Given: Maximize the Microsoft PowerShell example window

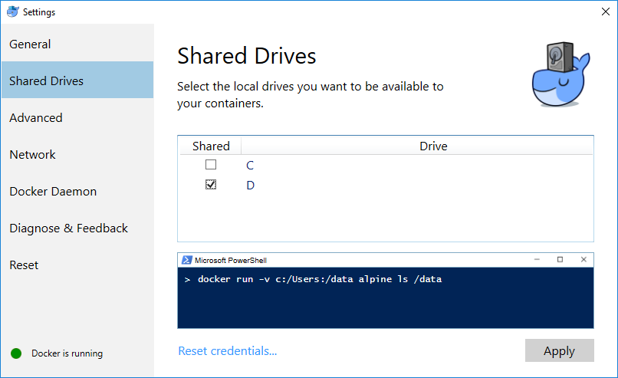Looking at the screenshot, I should tap(560, 259).
